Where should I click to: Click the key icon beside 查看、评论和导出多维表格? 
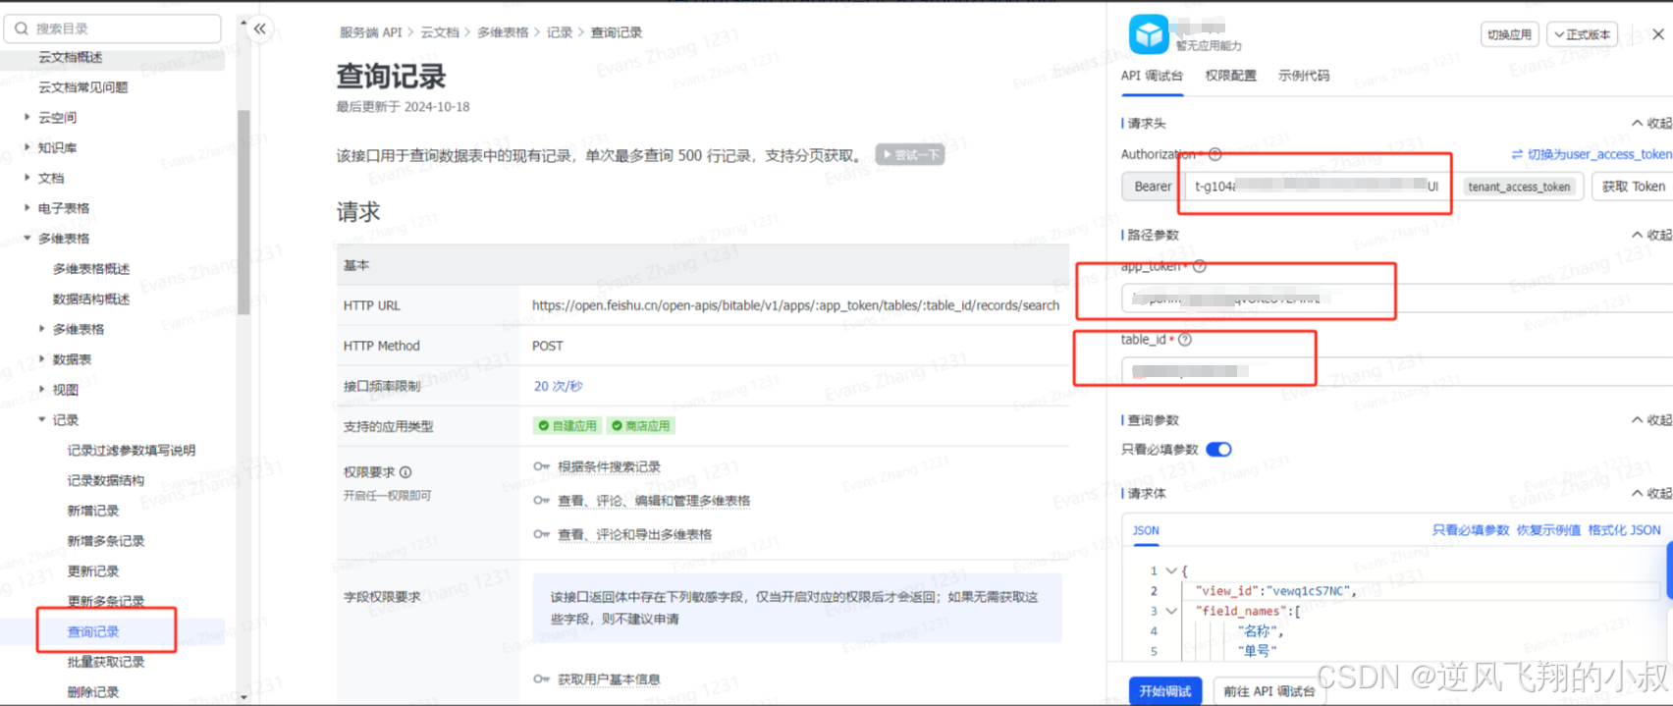coord(541,534)
